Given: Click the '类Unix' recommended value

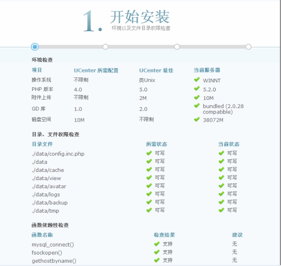Looking at the screenshot, I should click(147, 80).
